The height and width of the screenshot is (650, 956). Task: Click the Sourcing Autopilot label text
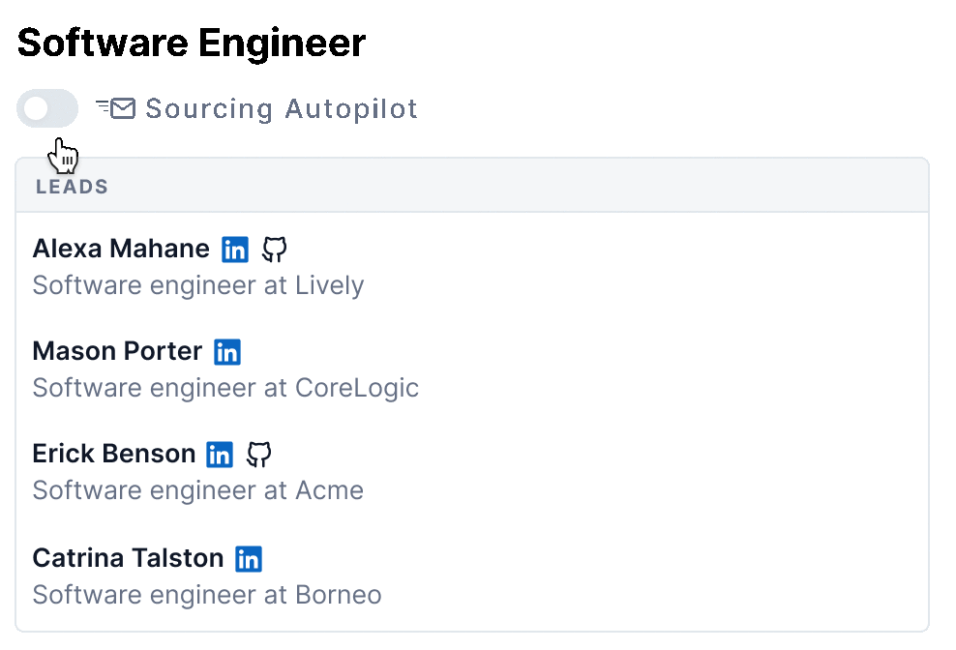(282, 108)
